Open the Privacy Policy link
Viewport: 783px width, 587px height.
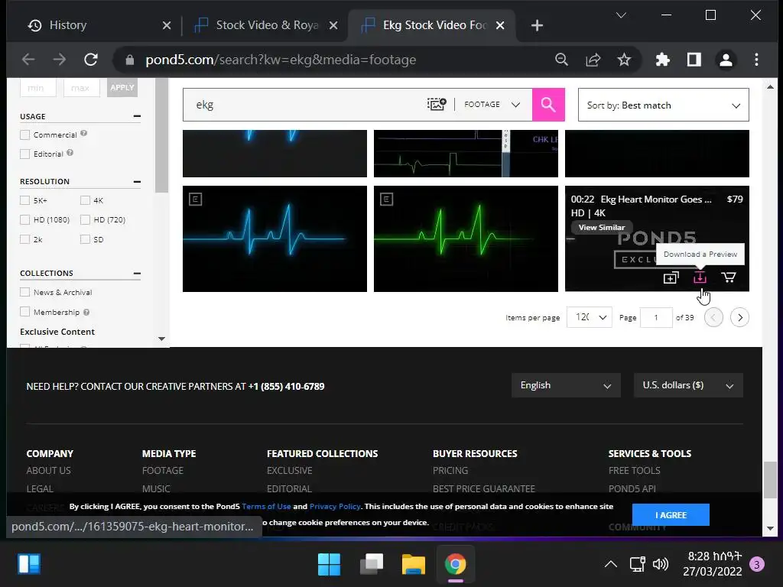tap(335, 507)
